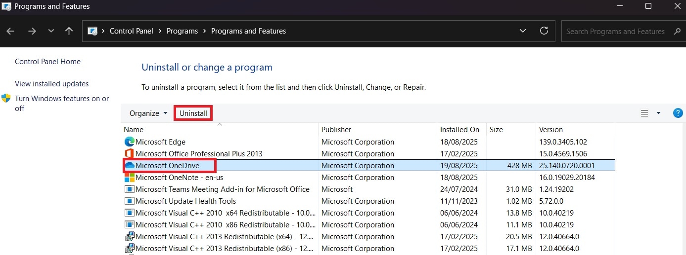Open the recent locations chevron
The width and height of the screenshot is (686, 255).
click(x=51, y=31)
